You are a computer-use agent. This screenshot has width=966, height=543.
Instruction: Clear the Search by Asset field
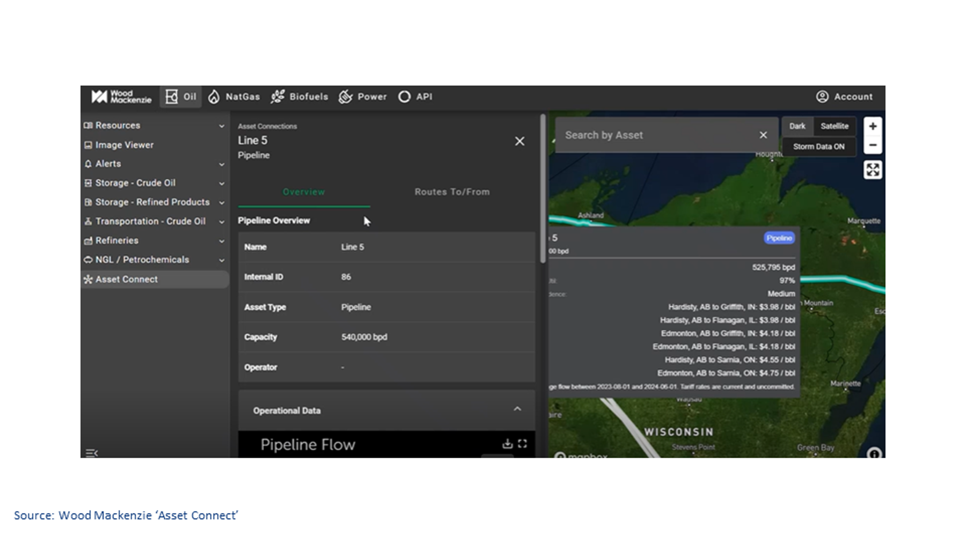(x=763, y=135)
